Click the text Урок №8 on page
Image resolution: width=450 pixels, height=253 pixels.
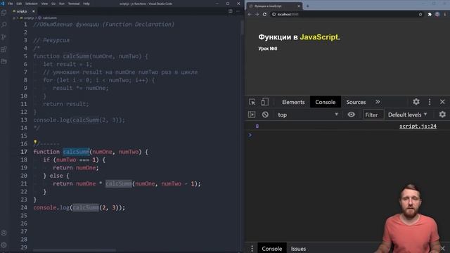point(267,48)
